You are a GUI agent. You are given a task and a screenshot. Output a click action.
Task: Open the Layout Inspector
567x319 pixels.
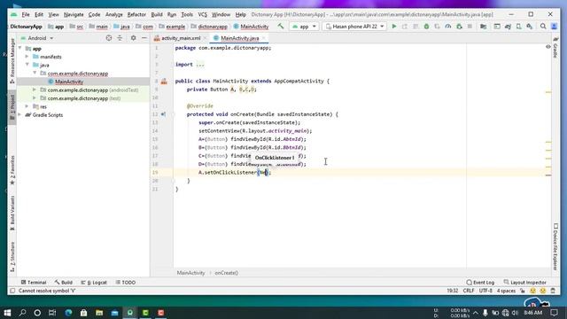coord(525,282)
